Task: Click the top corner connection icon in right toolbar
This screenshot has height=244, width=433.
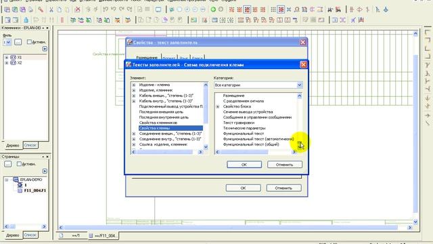Action: coord(427,33)
